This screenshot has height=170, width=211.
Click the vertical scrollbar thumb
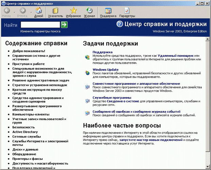tap(207, 96)
